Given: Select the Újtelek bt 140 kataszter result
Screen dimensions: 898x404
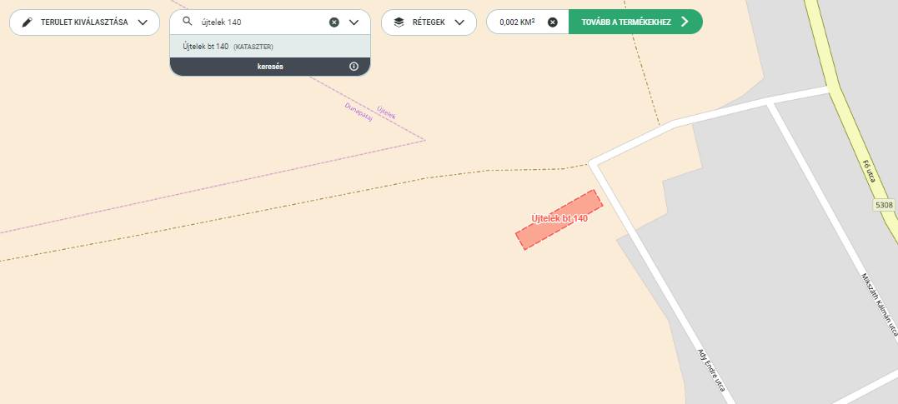Looking at the screenshot, I should click(228, 47).
